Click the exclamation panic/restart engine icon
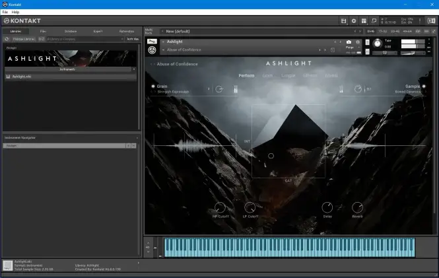Viewport: 439px width, 278px height. [x=420, y=20]
